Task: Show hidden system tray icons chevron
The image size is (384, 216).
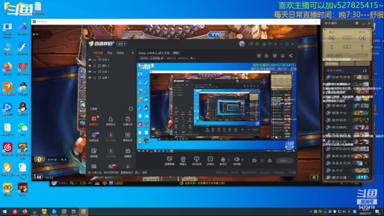Action: pyautogui.click(x=311, y=212)
